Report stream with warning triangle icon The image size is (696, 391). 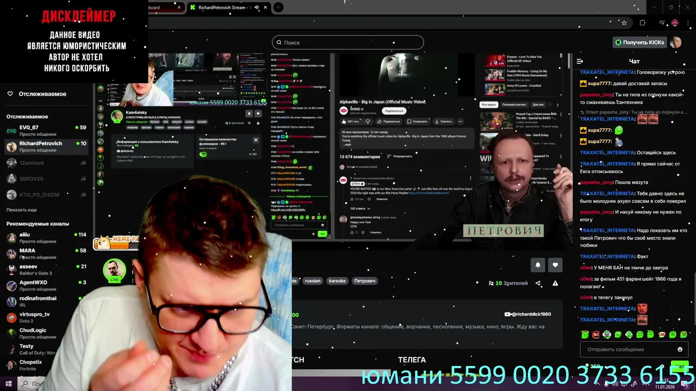(555, 283)
